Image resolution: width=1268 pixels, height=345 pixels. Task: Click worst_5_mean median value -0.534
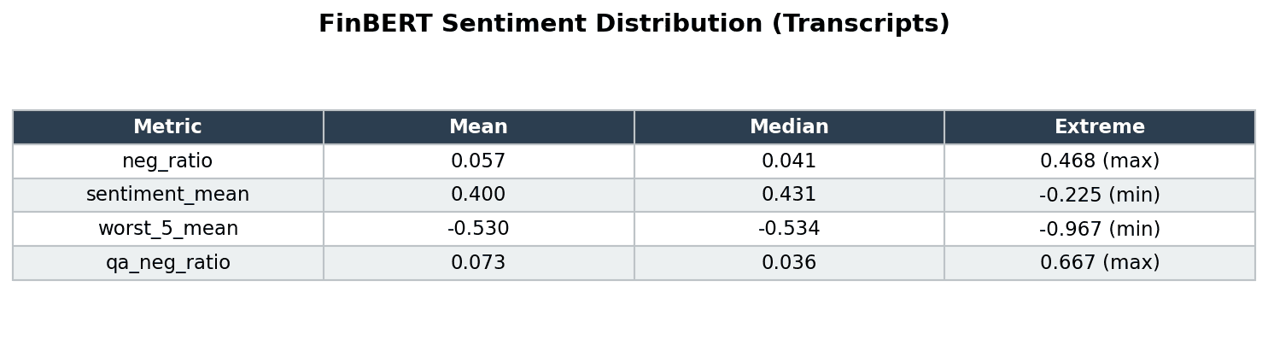789,229
